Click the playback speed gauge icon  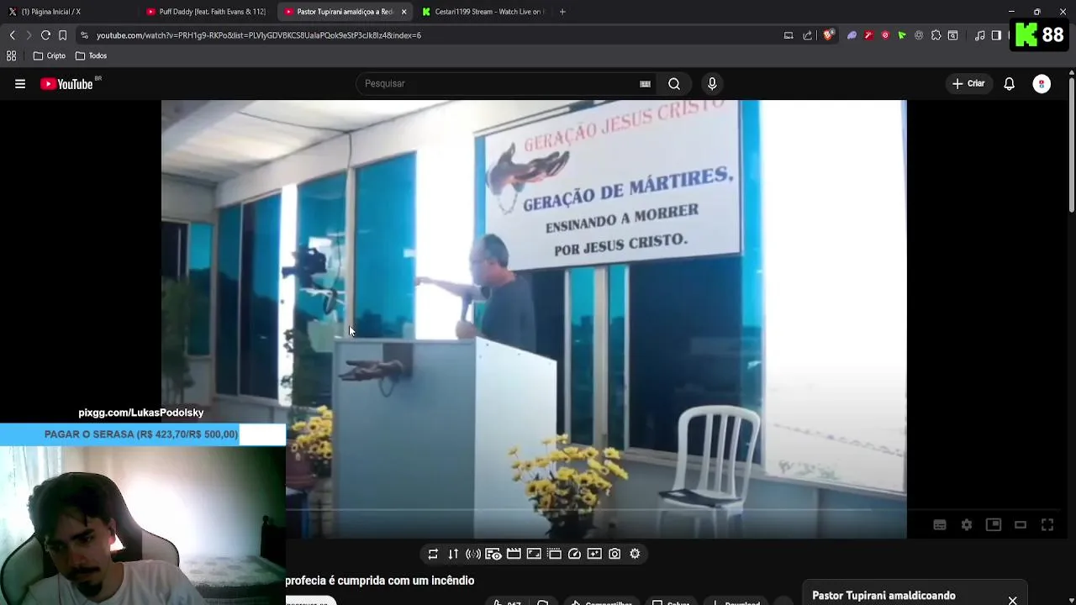pyautogui.click(x=574, y=554)
